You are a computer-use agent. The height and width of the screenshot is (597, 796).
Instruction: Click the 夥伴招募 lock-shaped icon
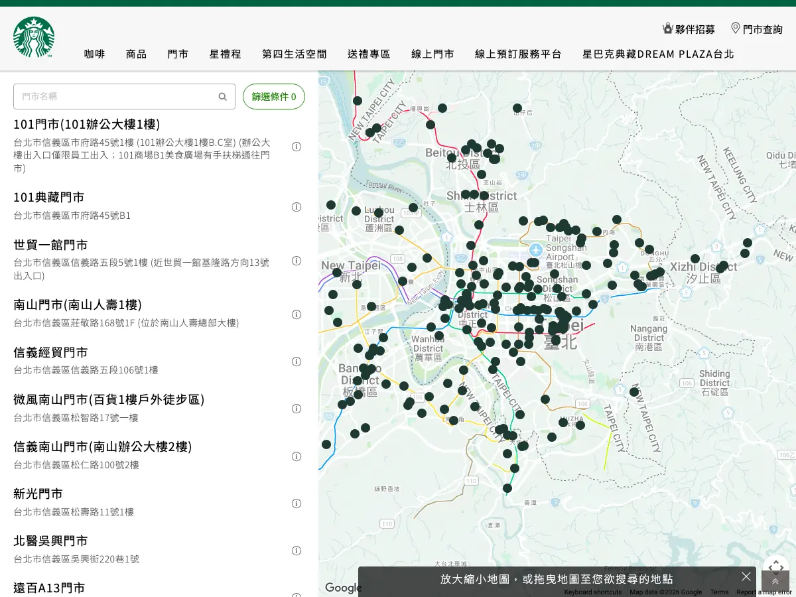[x=668, y=28]
